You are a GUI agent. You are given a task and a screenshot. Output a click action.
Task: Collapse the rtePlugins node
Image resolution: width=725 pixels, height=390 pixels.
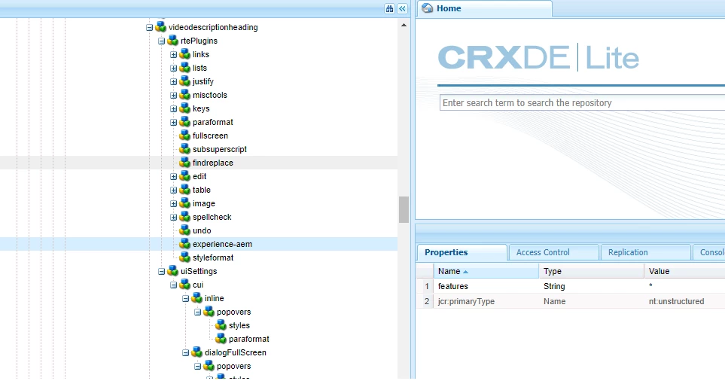pos(161,41)
